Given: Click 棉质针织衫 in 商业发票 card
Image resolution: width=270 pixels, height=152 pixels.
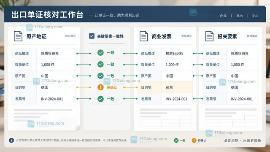Looking at the screenshot, I should (174, 54).
